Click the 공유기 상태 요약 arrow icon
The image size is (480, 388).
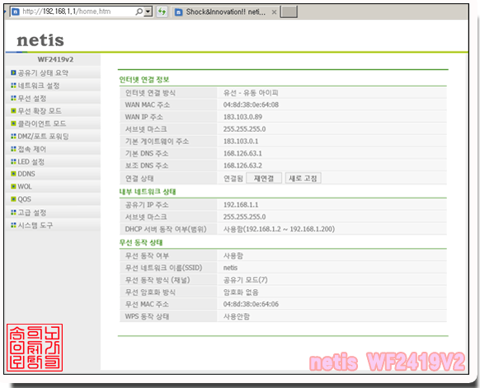click(x=13, y=72)
